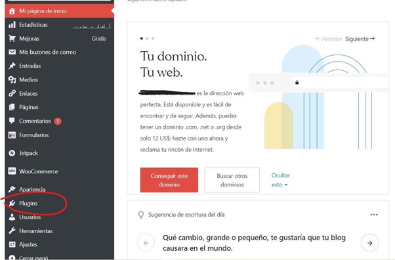Go to previous writing prompt with left arrow
Screen dimensions: 395x260
point(146,242)
